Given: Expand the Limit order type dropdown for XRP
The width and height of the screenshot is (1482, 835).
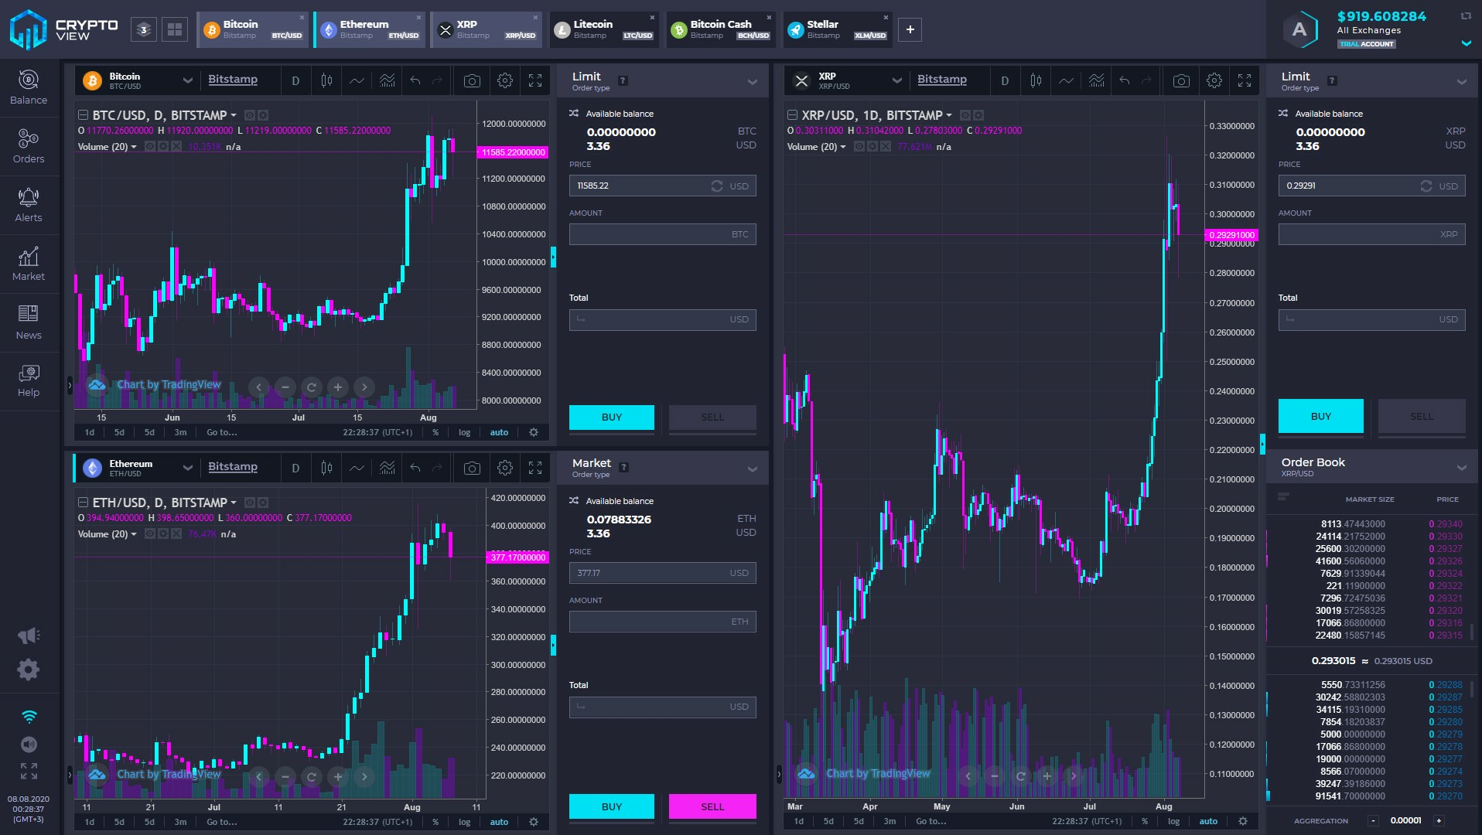Looking at the screenshot, I should pos(1461,81).
